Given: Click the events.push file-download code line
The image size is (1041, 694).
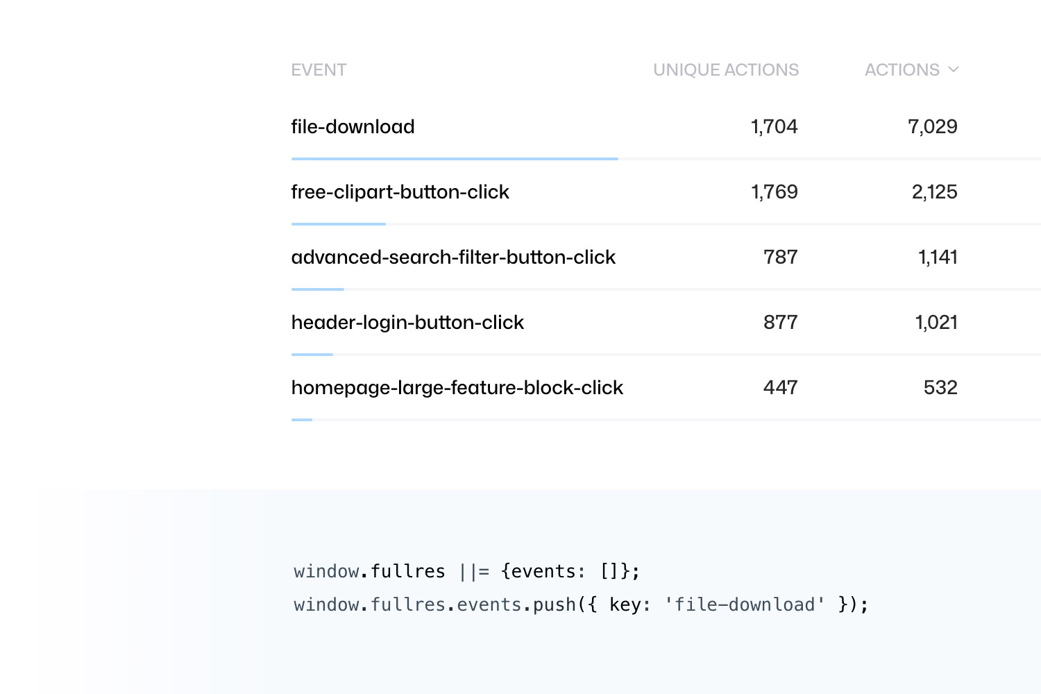Looking at the screenshot, I should [x=581, y=604].
